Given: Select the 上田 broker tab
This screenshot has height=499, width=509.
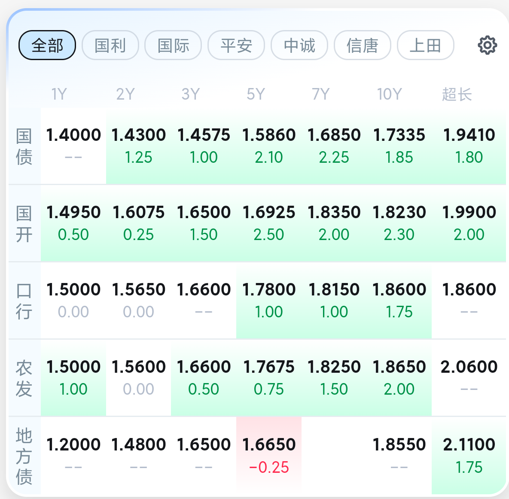Looking at the screenshot, I should [425, 45].
